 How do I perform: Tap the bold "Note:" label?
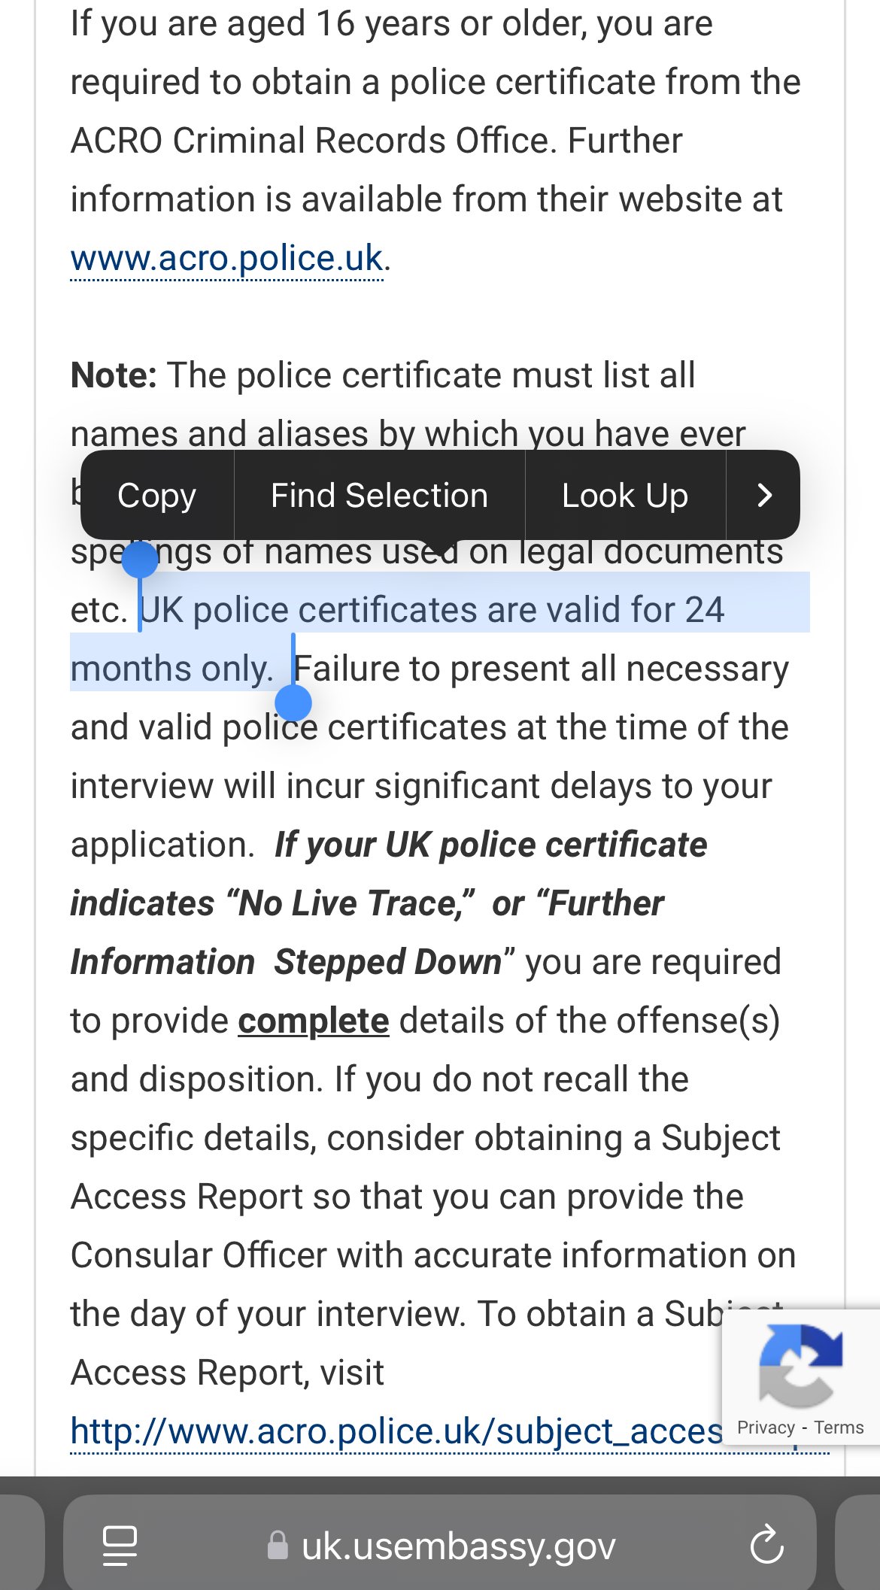114,375
